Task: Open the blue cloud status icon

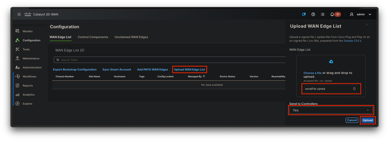Action: (x=304, y=14)
